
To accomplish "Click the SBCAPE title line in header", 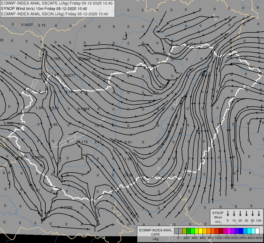I will tap(57, 3).
